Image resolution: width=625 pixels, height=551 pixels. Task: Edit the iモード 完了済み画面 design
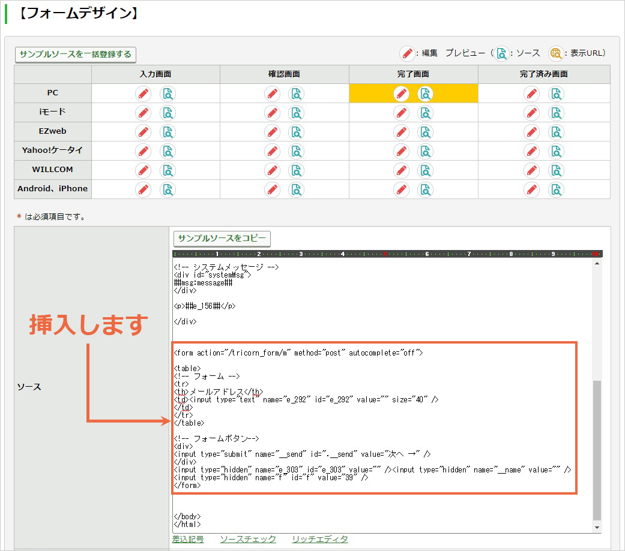click(531, 113)
